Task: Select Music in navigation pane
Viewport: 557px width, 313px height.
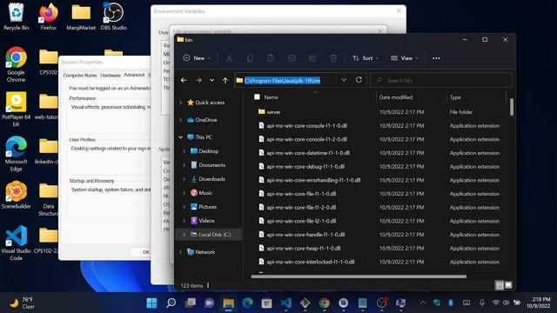Action: click(205, 193)
